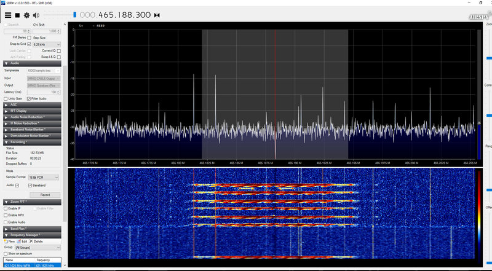Enable Show on spectrum checkbox
Viewport: 492px width, 271px height.
pyautogui.click(x=6, y=254)
